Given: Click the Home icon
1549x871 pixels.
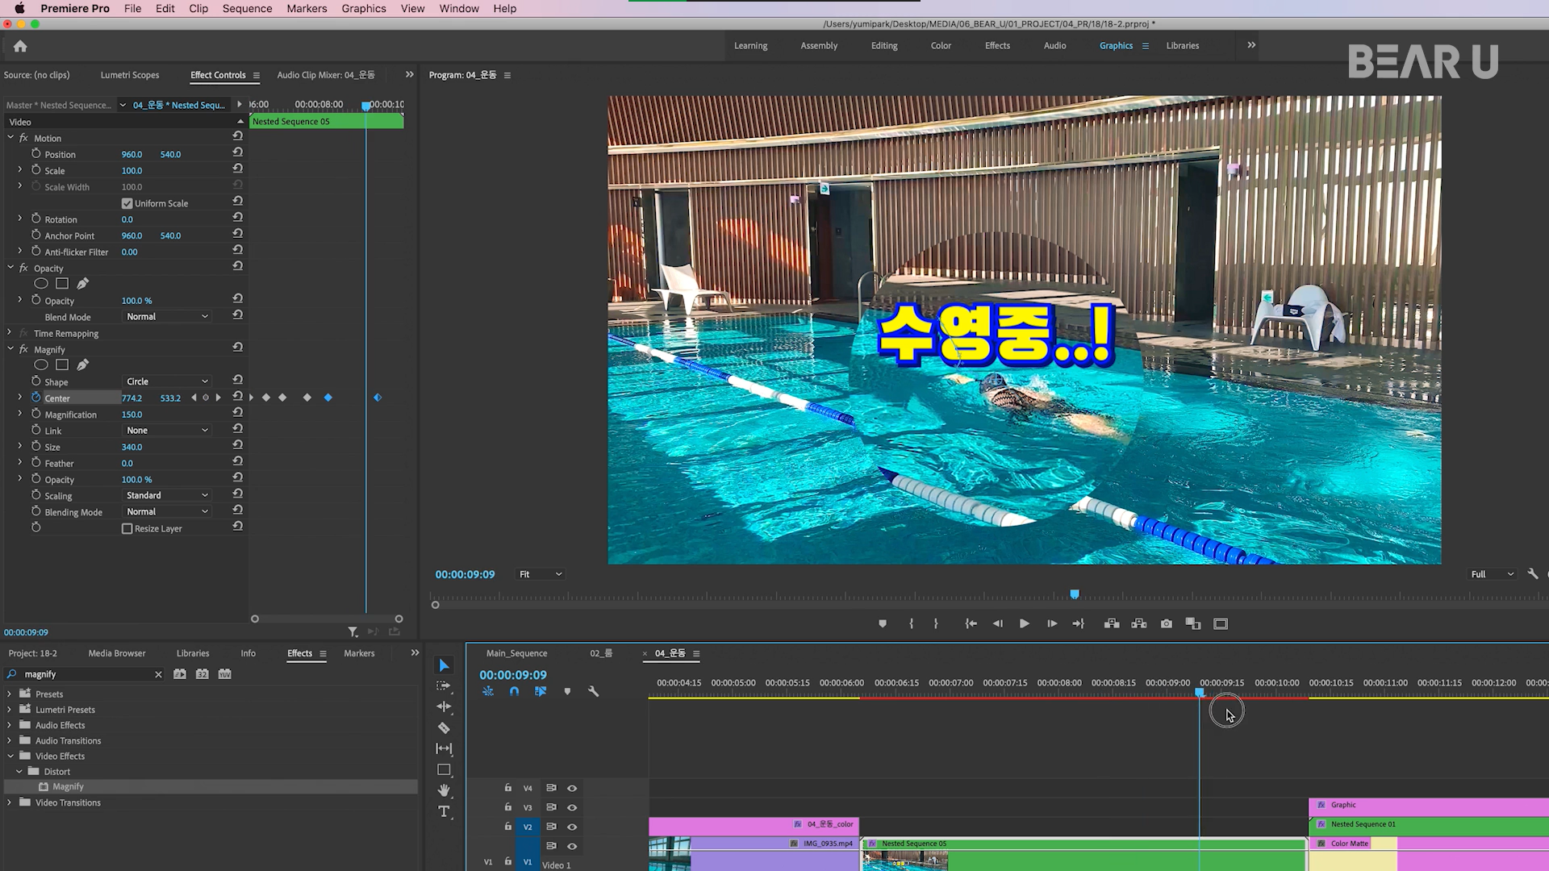Looking at the screenshot, I should [20, 46].
